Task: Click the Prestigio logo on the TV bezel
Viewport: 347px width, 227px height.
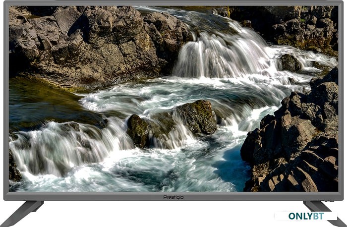Action: click(x=173, y=197)
